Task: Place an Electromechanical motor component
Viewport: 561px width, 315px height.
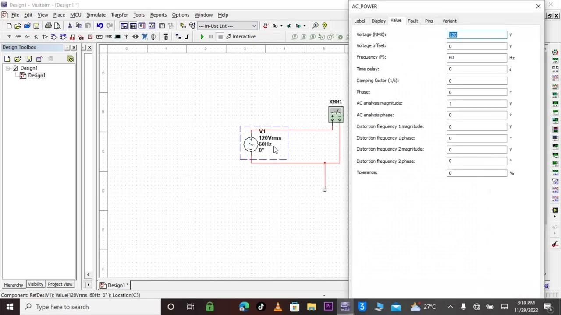Action: coord(135,37)
